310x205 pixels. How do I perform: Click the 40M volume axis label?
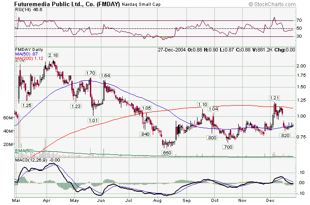point(8,131)
